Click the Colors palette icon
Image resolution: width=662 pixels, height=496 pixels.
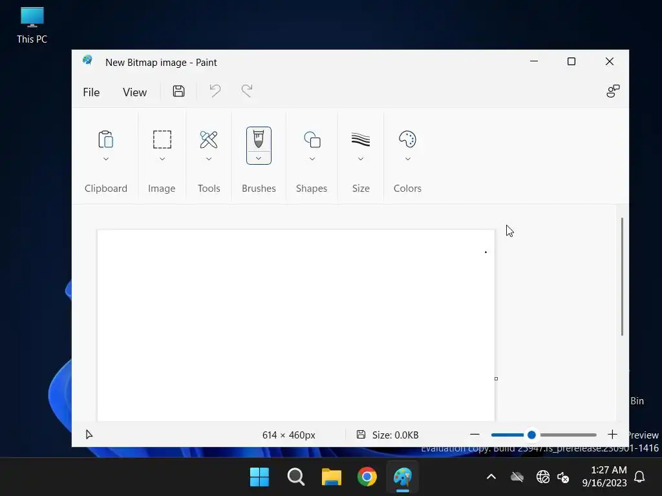point(407,139)
